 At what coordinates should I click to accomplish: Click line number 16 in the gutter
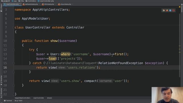(x=5, y=68)
